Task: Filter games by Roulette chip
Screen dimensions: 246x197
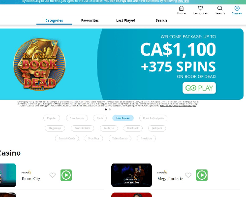Action: tap(109, 128)
